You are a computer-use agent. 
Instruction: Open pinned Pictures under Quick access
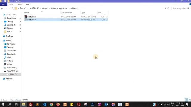click(10, 28)
